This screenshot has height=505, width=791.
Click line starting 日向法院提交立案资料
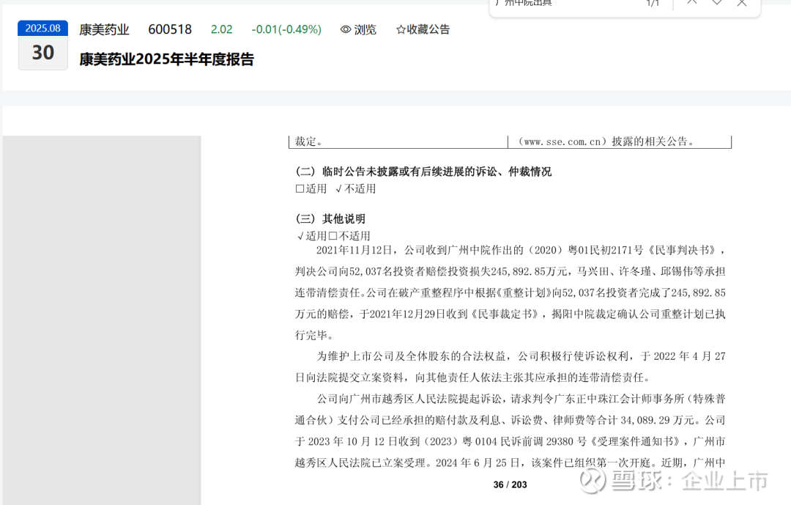point(474,377)
